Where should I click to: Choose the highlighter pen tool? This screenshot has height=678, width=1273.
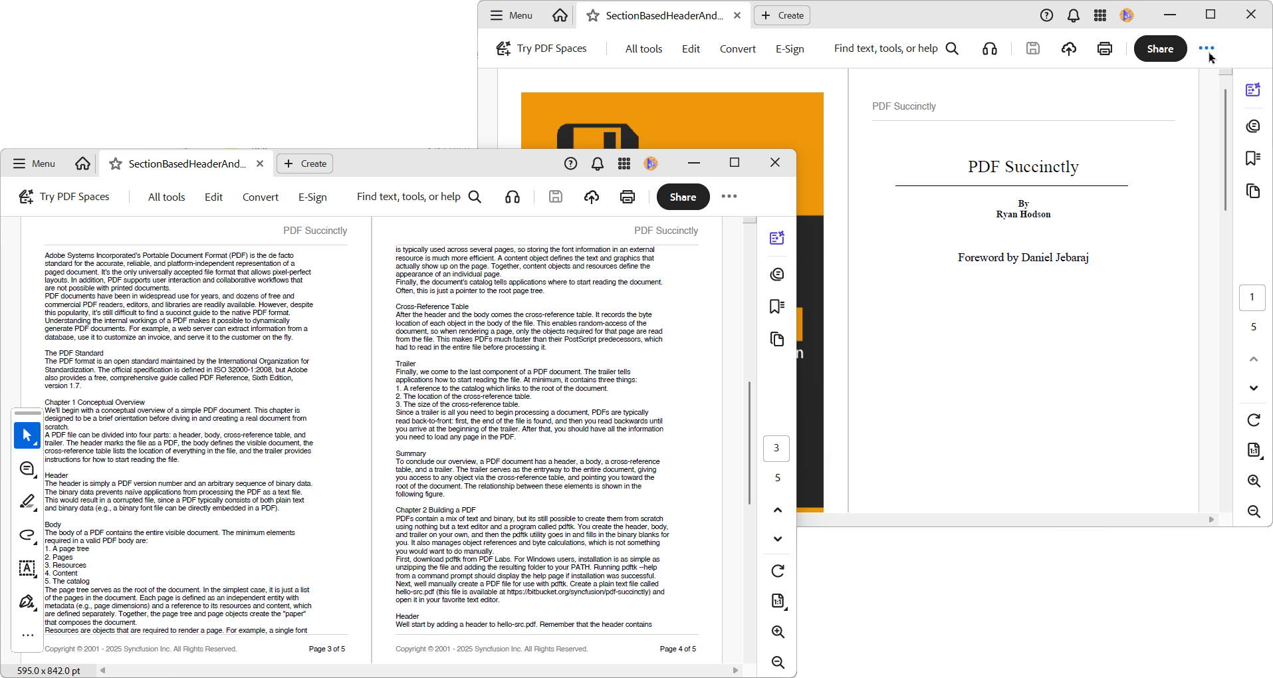27,502
